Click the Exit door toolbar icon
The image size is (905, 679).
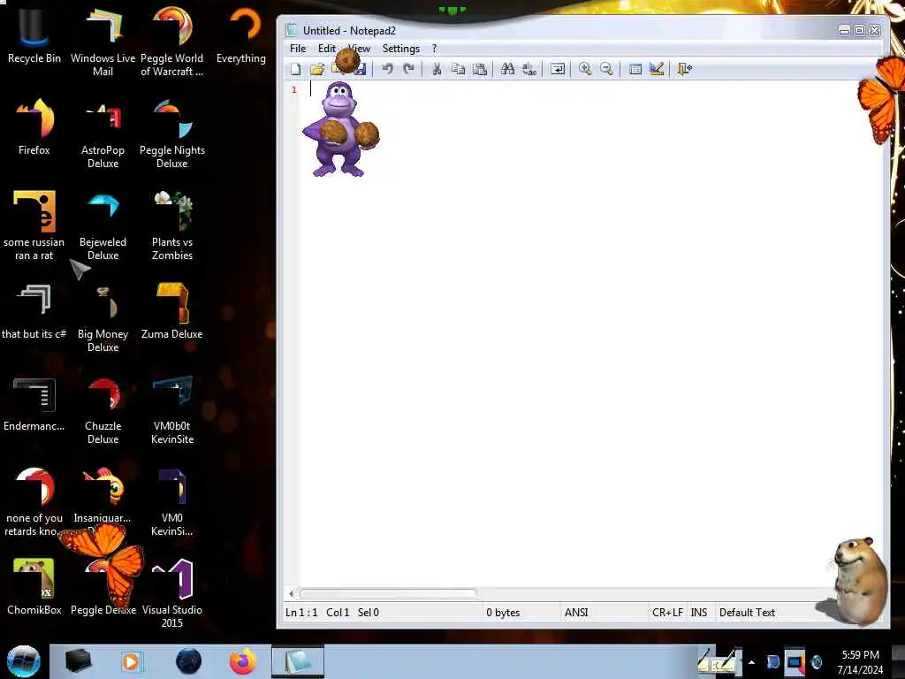coord(685,69)
